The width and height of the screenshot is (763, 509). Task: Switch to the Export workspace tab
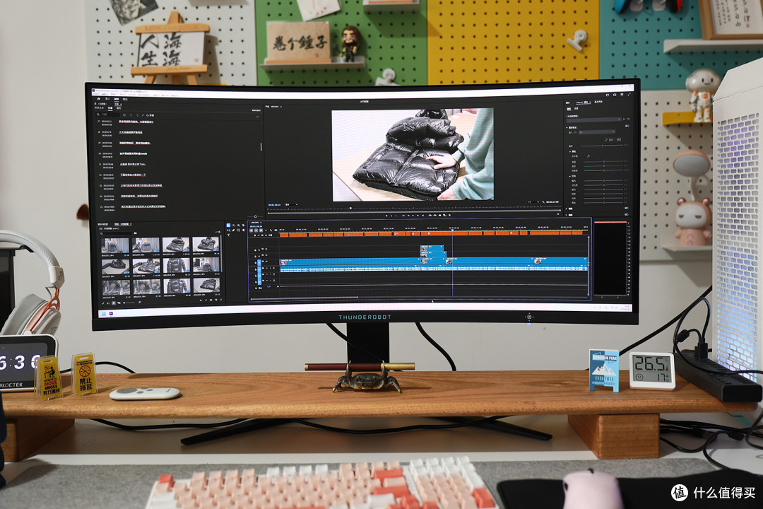coord(125,99)
